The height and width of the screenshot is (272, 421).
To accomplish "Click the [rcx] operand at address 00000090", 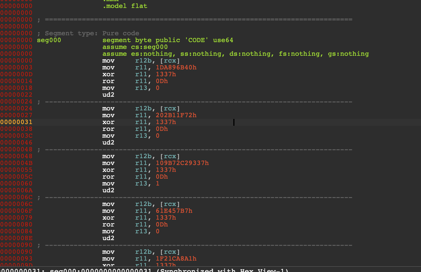I will click(x=170, y=252).
